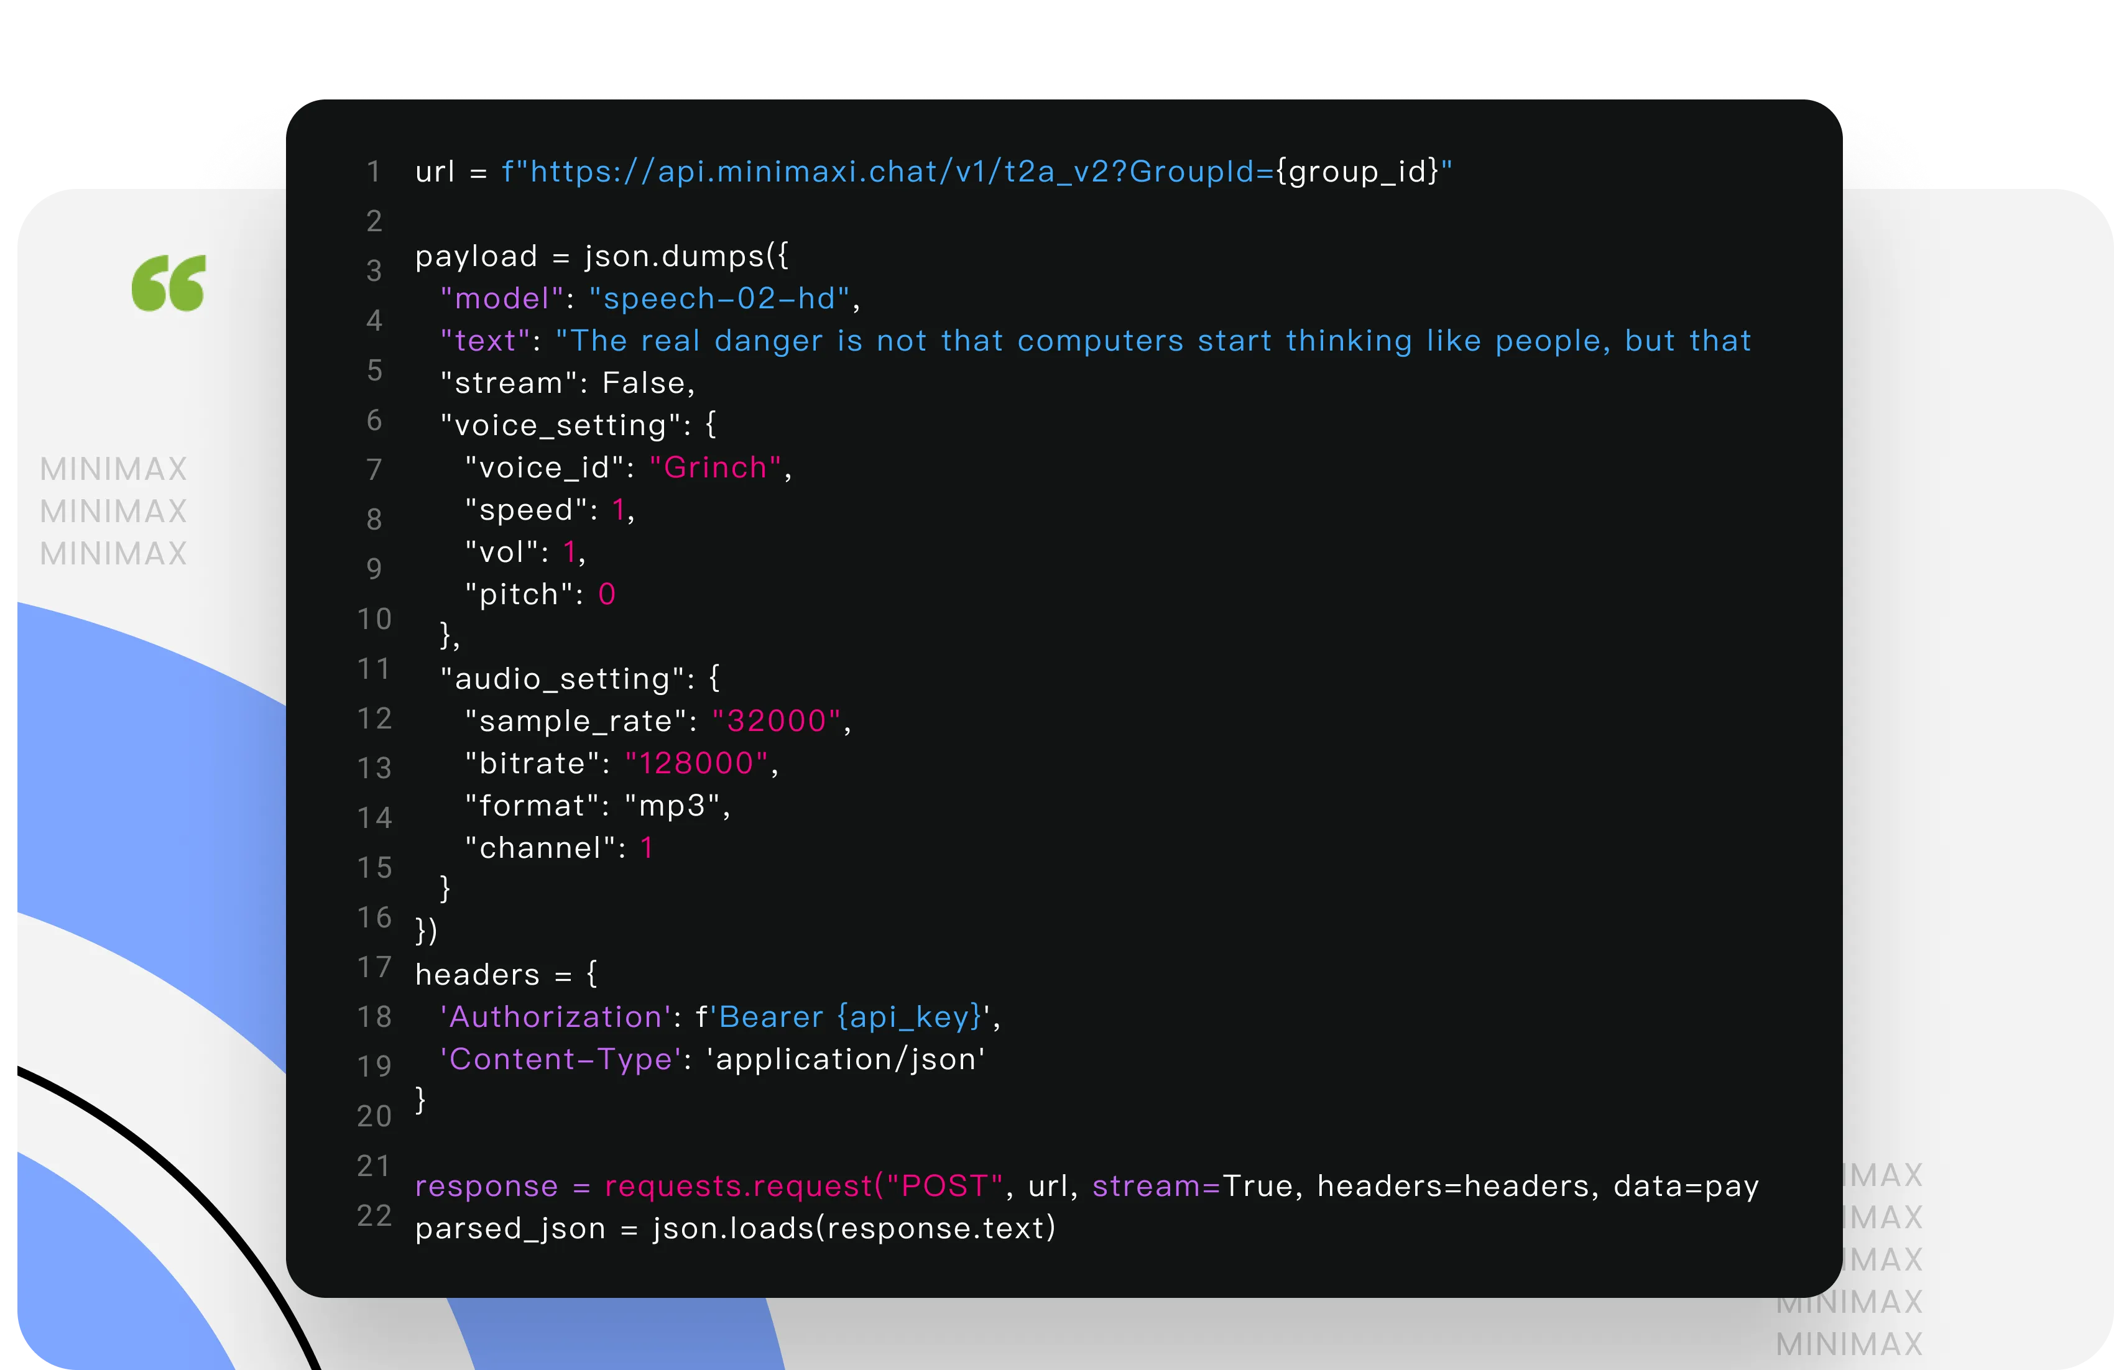Image resolution: width=2114 pixels, height=1370 pixels.
Task: Click the '"channel": 1' line
Action: click(559, 848)
